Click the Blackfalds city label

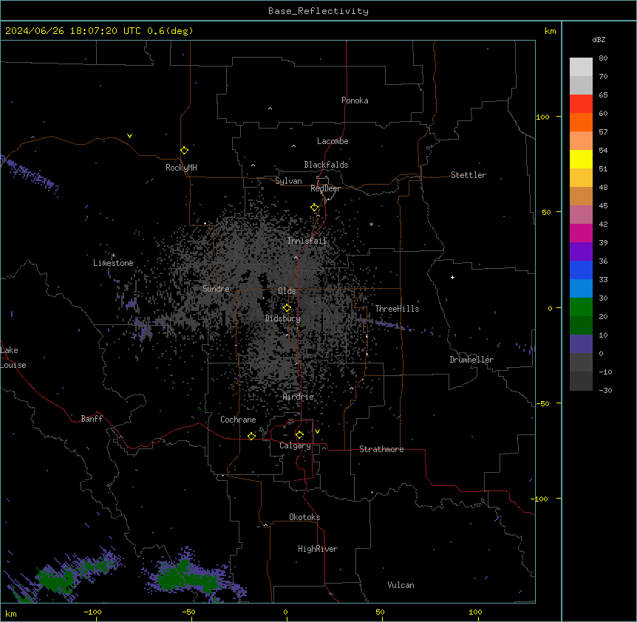click(326, 165)
